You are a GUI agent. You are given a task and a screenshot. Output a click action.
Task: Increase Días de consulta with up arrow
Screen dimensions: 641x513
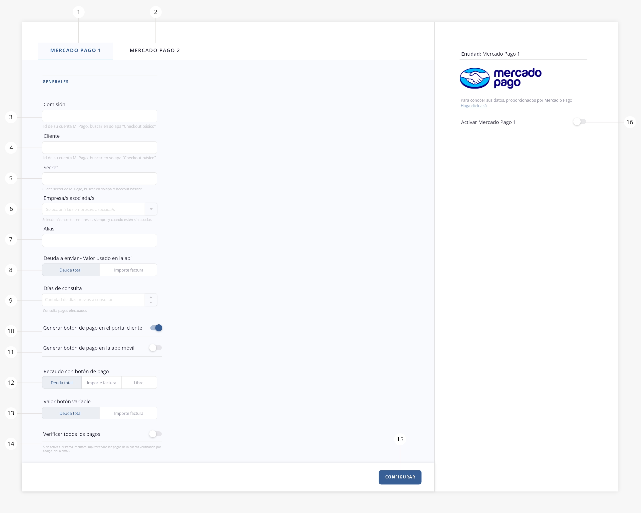coord(151,297)
